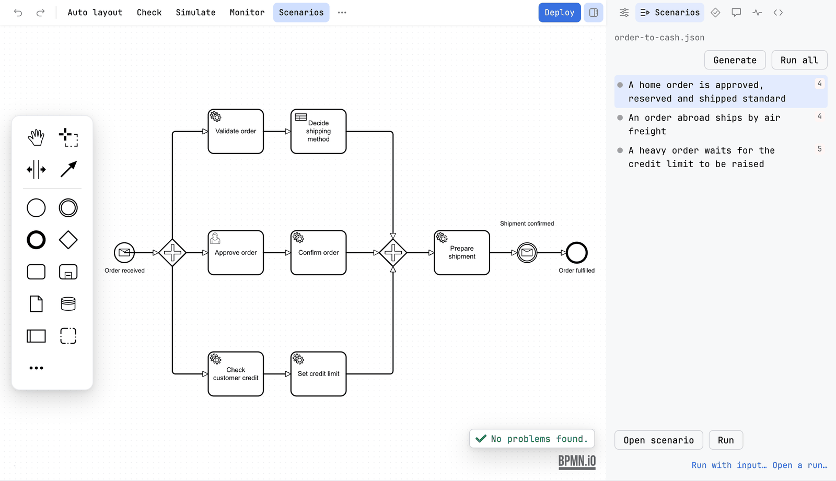Select the home order approved scenario

coord(721,92)
